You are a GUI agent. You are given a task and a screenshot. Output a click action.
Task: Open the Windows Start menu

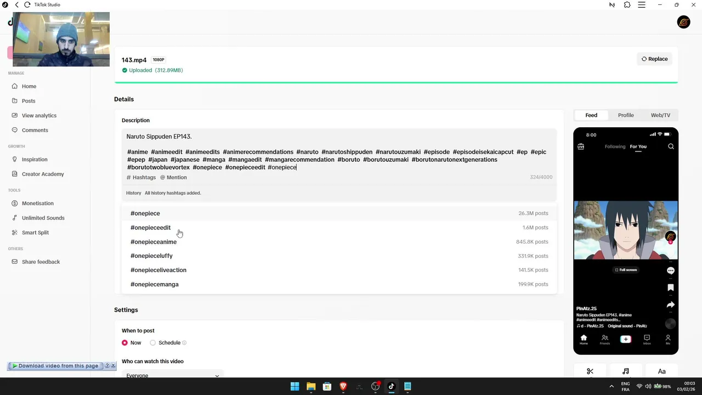coord(295,386)
